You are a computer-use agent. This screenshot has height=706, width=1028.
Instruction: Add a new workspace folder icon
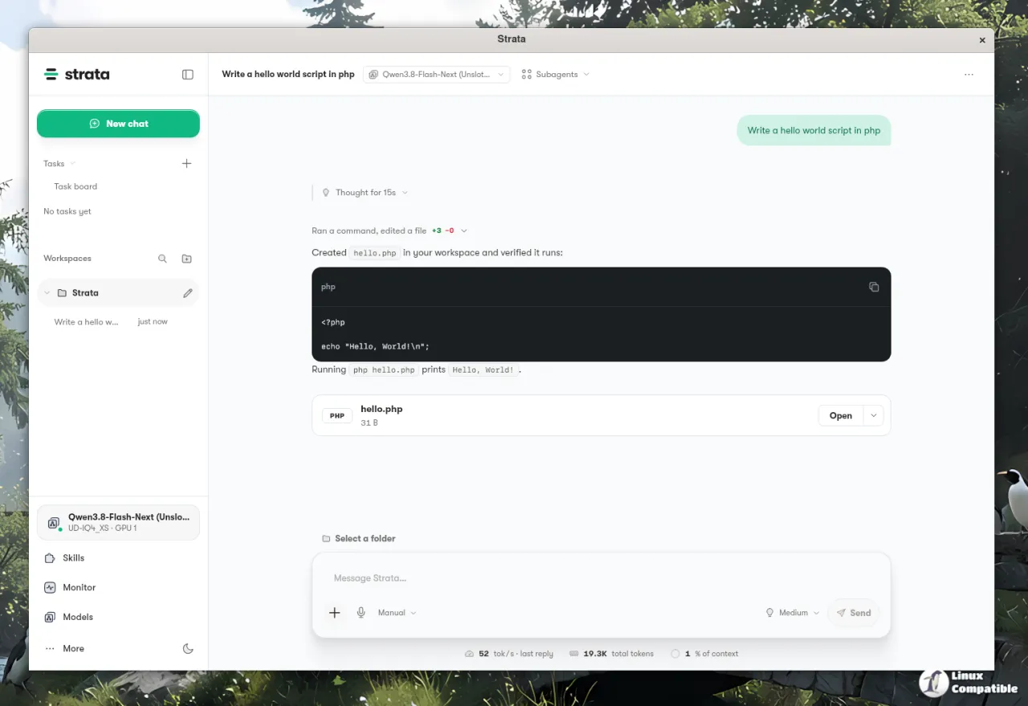186,259
